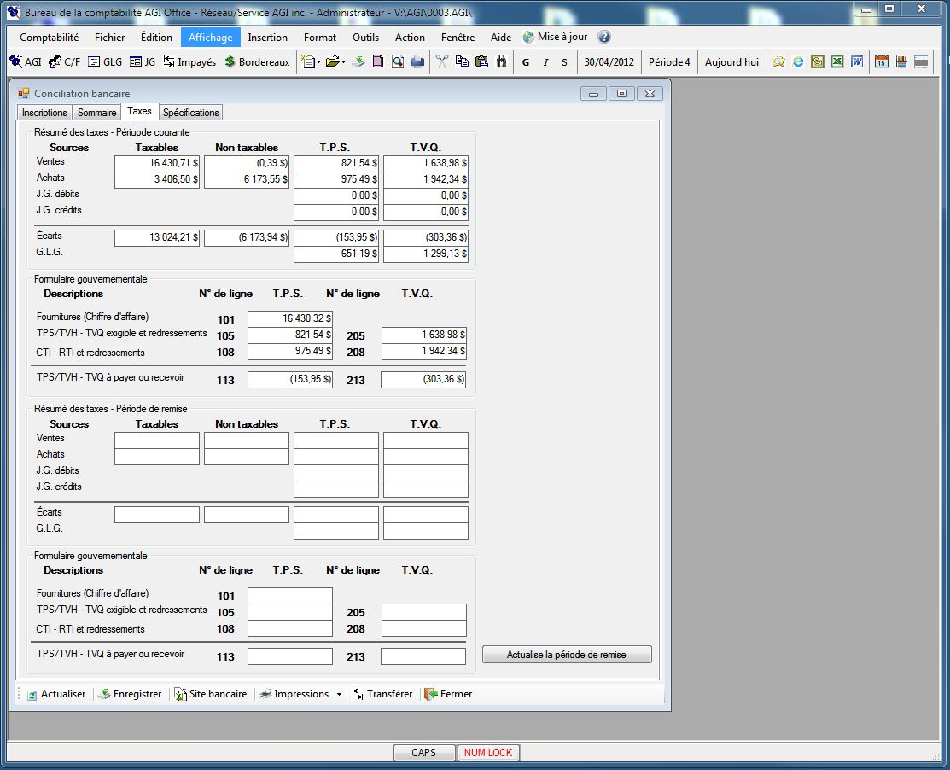Switch to the Inscriptions tab
This screenshot has height=770, width=950.
click(44, 113)
